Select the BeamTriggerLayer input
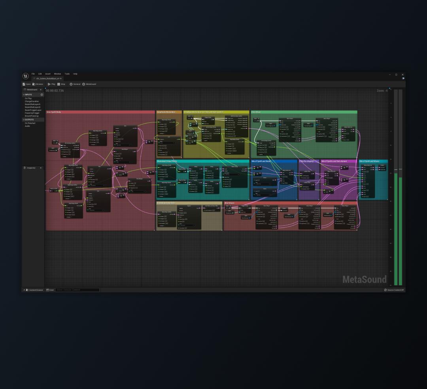Image resolution: width=427 pixels, height=389 pixels. [x=33, y=110]
